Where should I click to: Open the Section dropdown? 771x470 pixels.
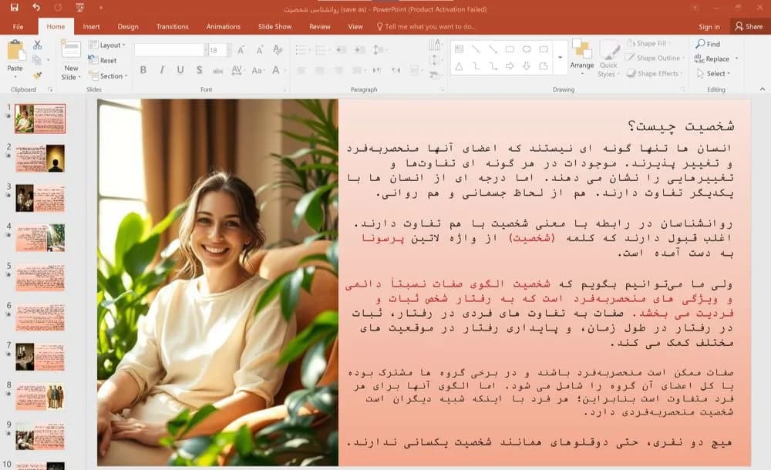pos(108,76)
